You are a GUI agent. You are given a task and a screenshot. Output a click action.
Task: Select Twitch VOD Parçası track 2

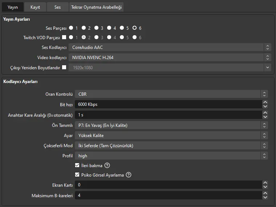tap(84, 37)
